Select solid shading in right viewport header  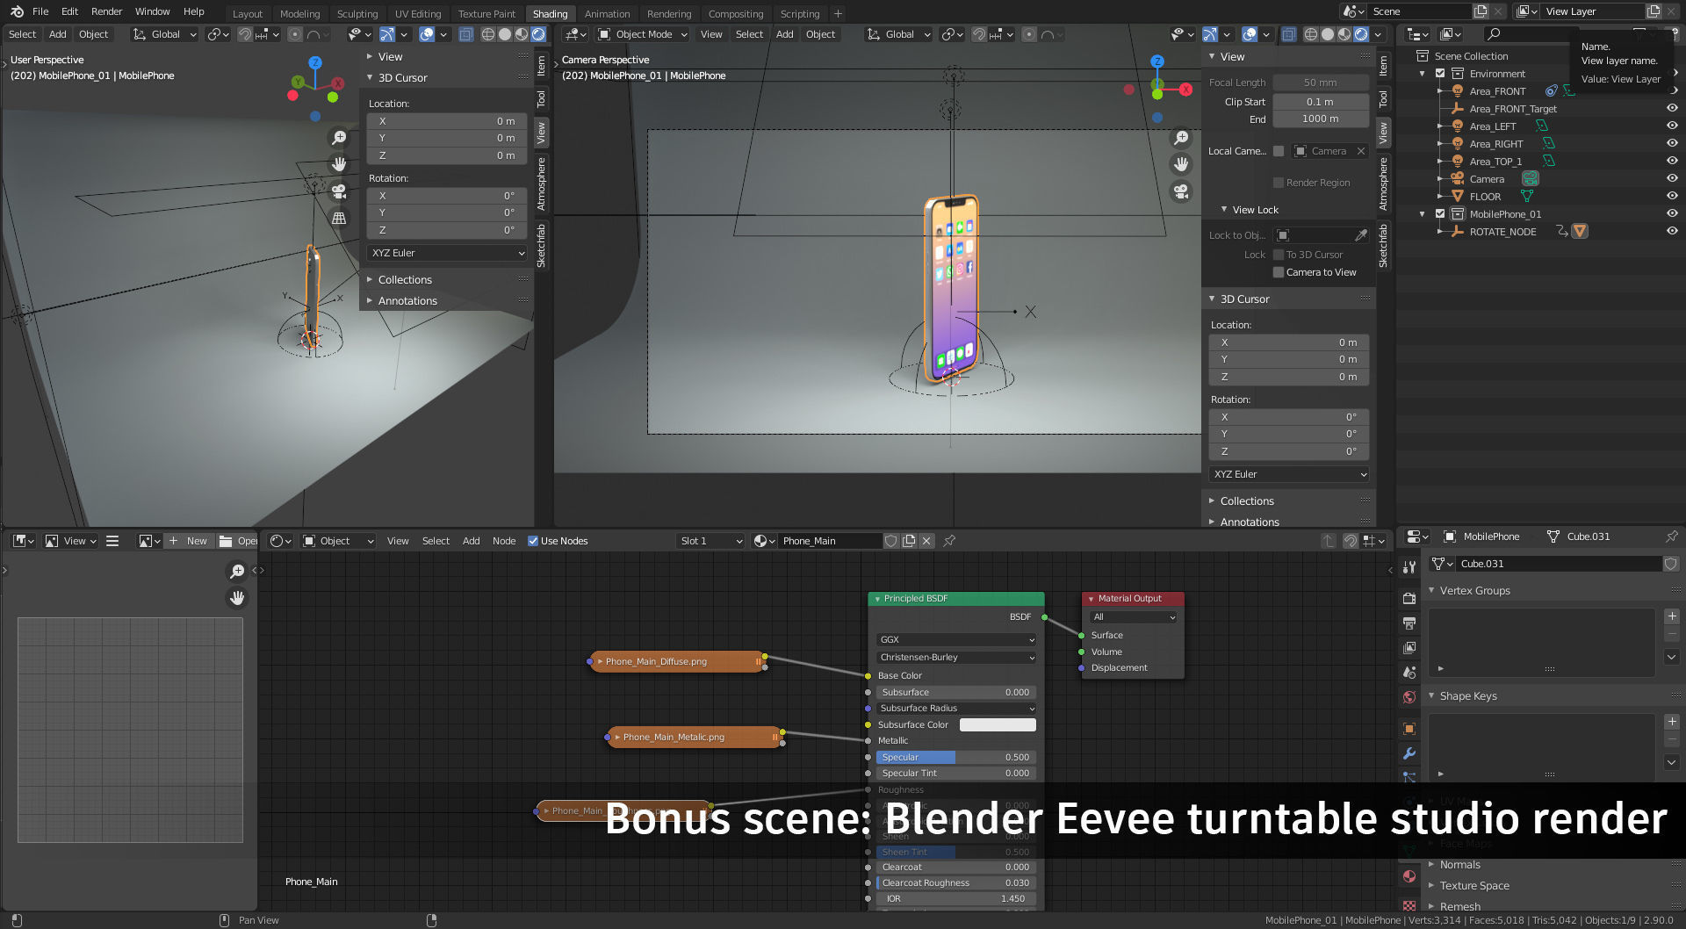pyautogui.click(x=1328, y=34)
